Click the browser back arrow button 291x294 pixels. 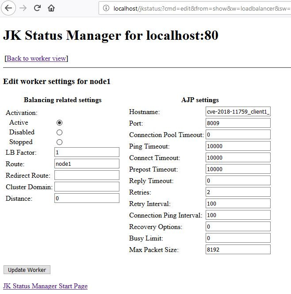pos(9,8)
